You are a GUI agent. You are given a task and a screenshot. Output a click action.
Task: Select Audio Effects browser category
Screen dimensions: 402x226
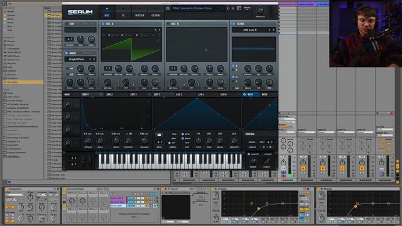coord(14,52)
